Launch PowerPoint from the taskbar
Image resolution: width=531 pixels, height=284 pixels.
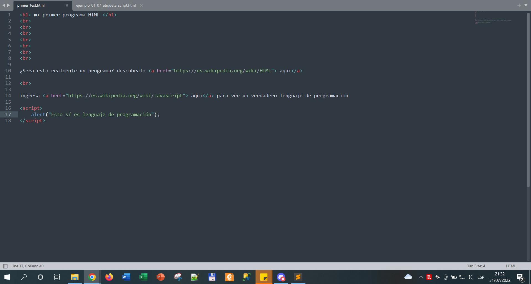click(161, 277)
